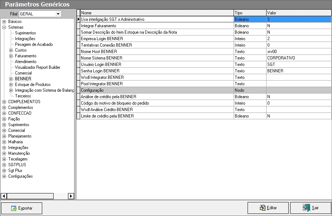Expand the CONFECCAO tree node

coord(4,113)
